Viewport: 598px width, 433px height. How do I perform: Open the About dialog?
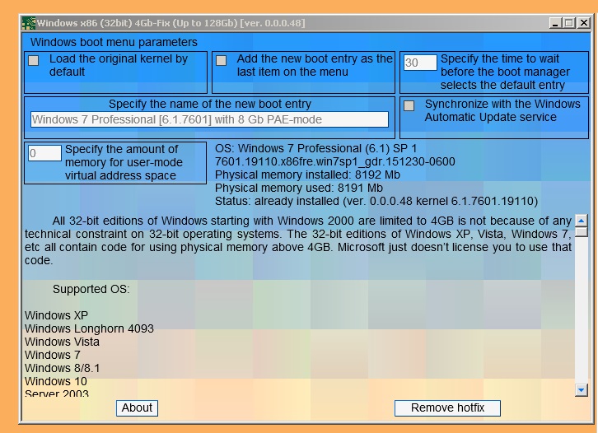[x=137, y=408]
